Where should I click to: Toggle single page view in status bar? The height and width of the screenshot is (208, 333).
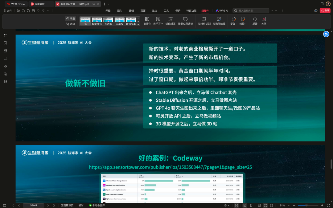(x=245, y=206)
